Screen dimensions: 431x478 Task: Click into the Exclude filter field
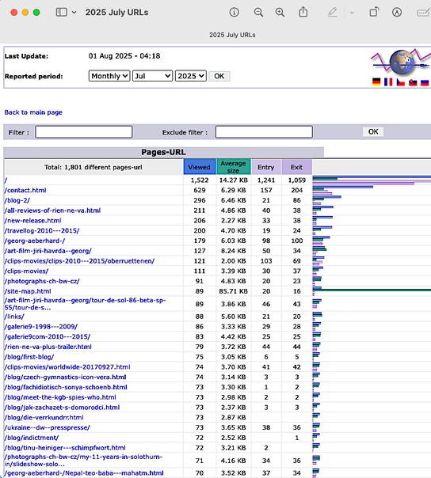[264, 132]
